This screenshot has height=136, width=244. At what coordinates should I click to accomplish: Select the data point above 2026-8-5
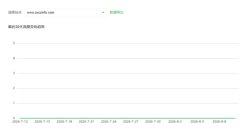[x=198, y=118]
